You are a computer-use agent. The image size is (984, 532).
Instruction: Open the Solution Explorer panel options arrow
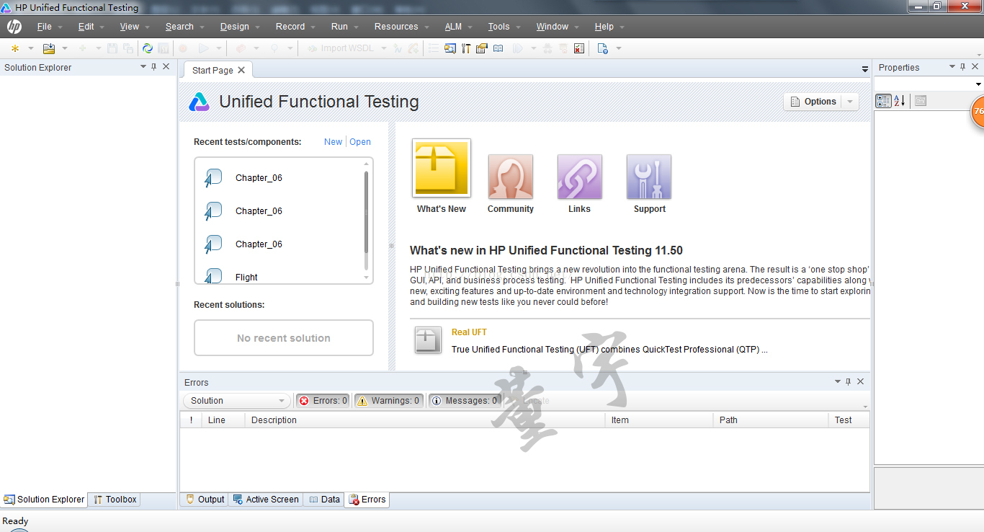143,67
